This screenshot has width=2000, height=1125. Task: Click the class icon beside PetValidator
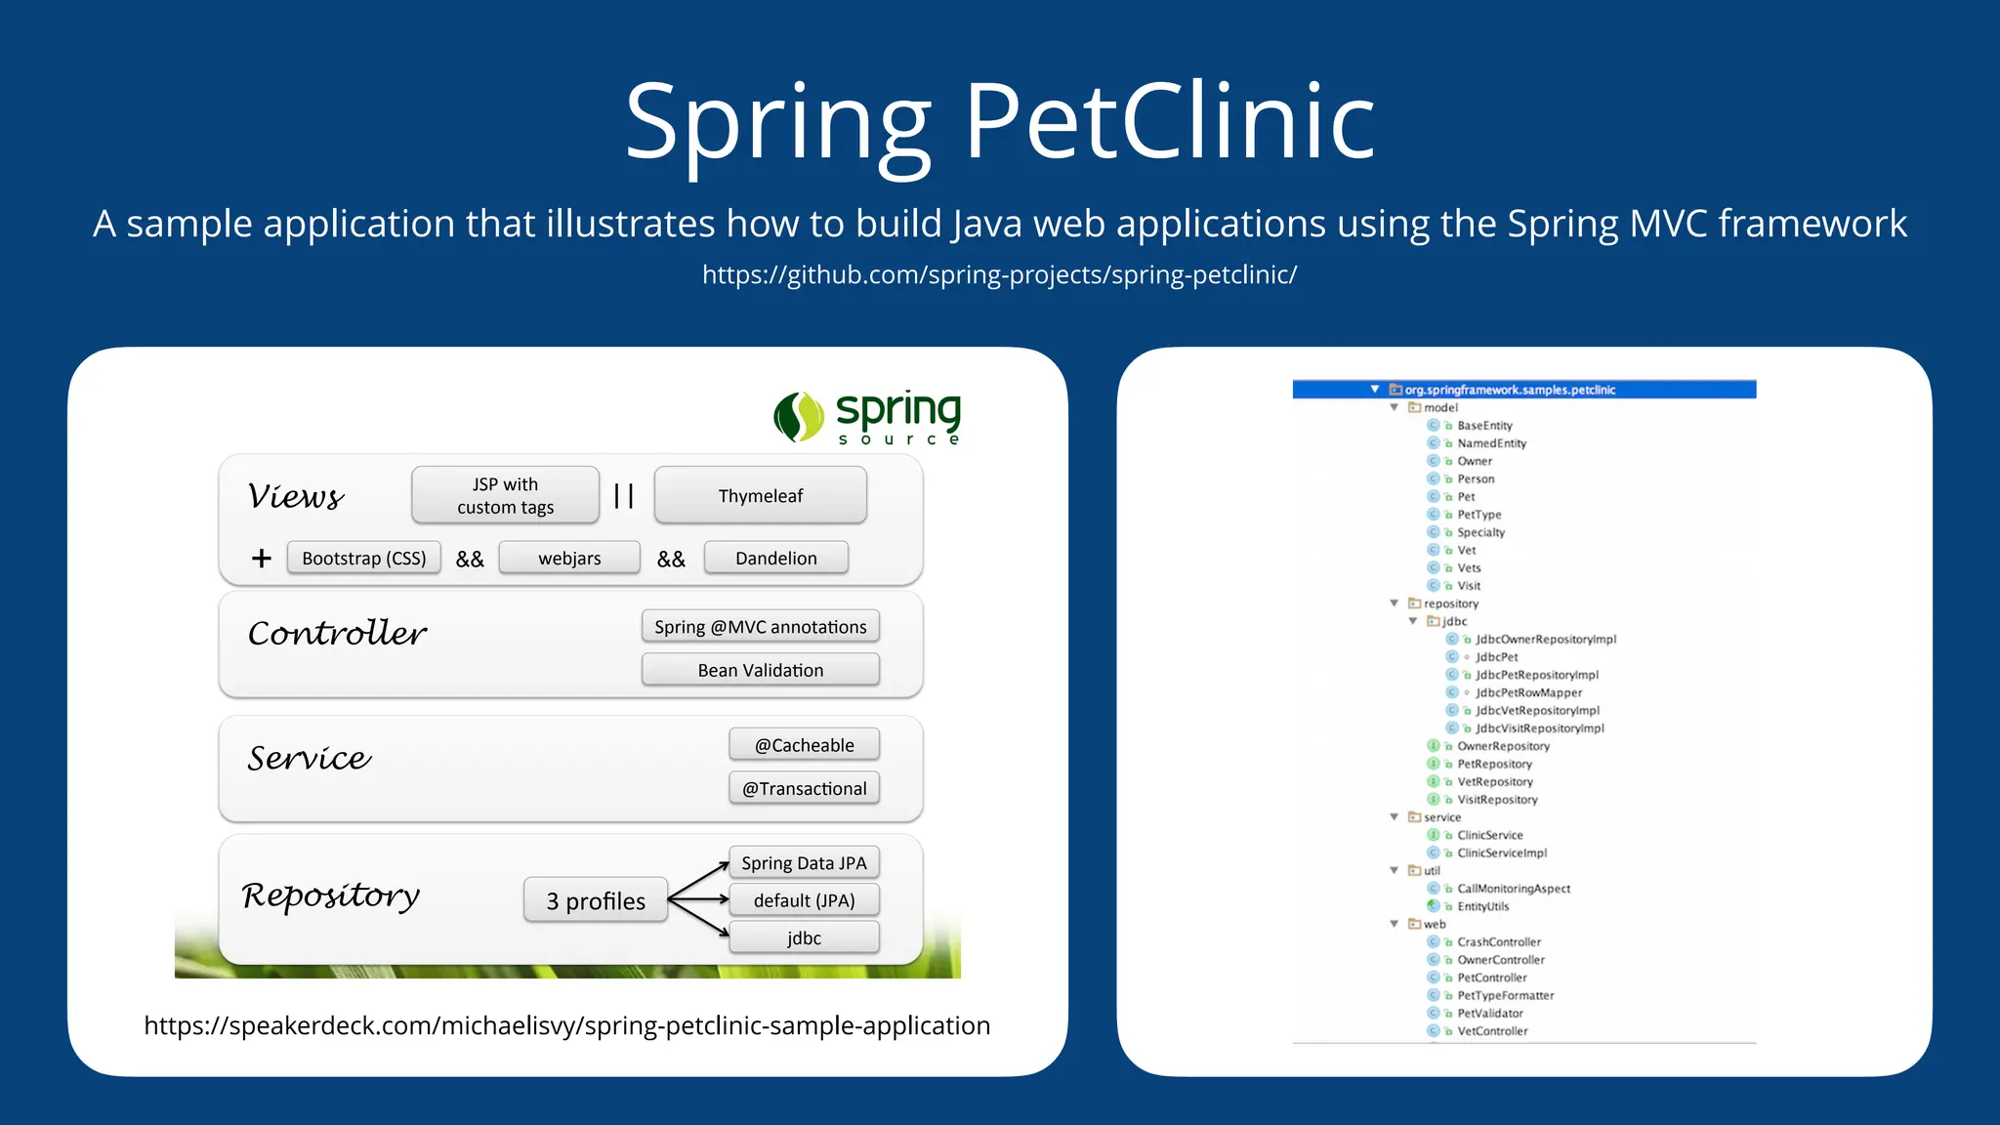(1434, 1013)
